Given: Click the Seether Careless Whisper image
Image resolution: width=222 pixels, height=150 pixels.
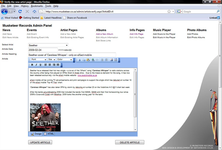Looking at the screenshot, I should point(45,117).
